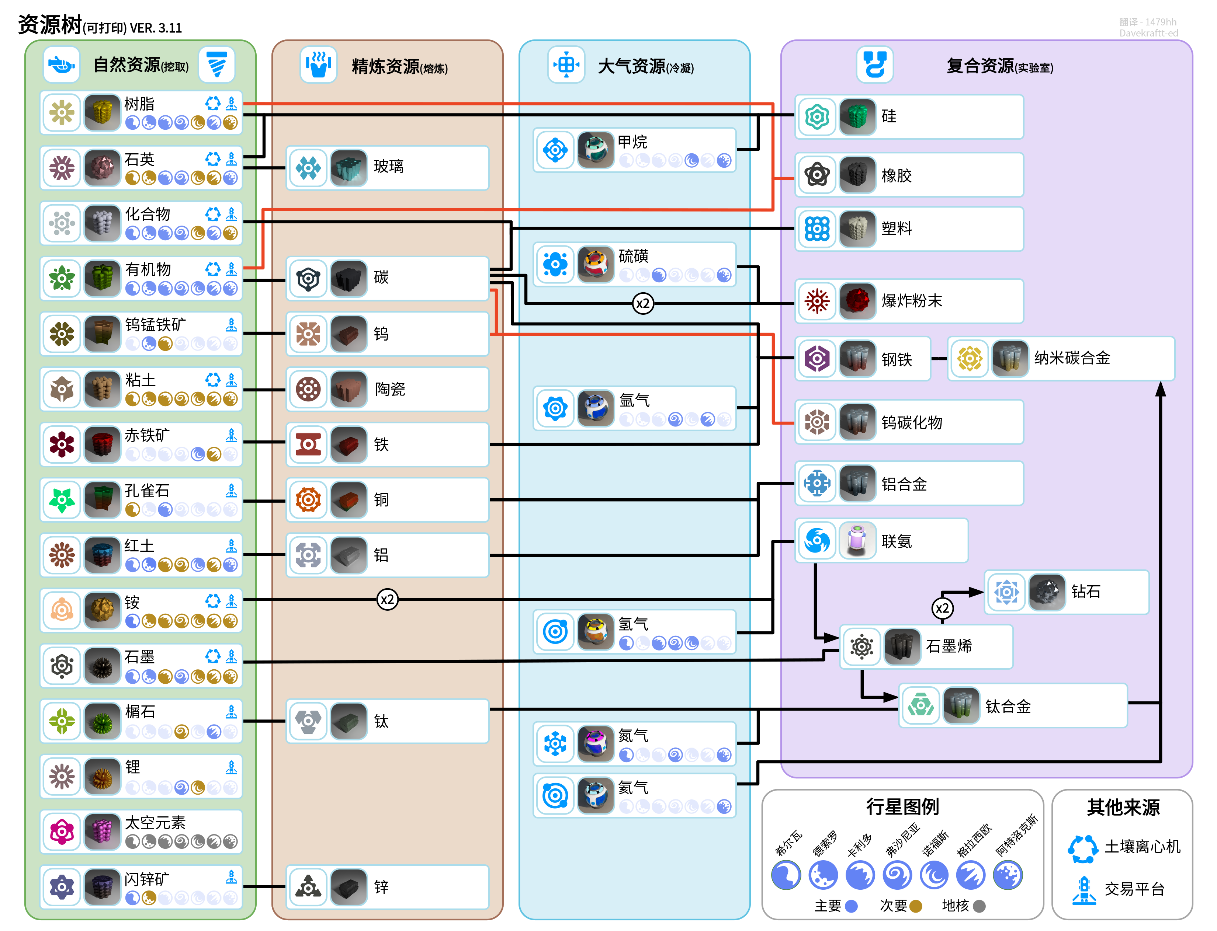Click the titanium alloy (钛合金) symbol icon
This screenshot has width=1217, height=931.
[920, 706]
